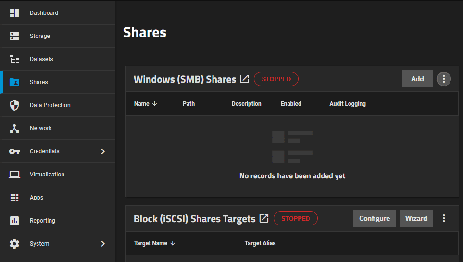Open the Datasets tree icon
This screenshot has width=463, height=262.
click(x=14, y=59)
